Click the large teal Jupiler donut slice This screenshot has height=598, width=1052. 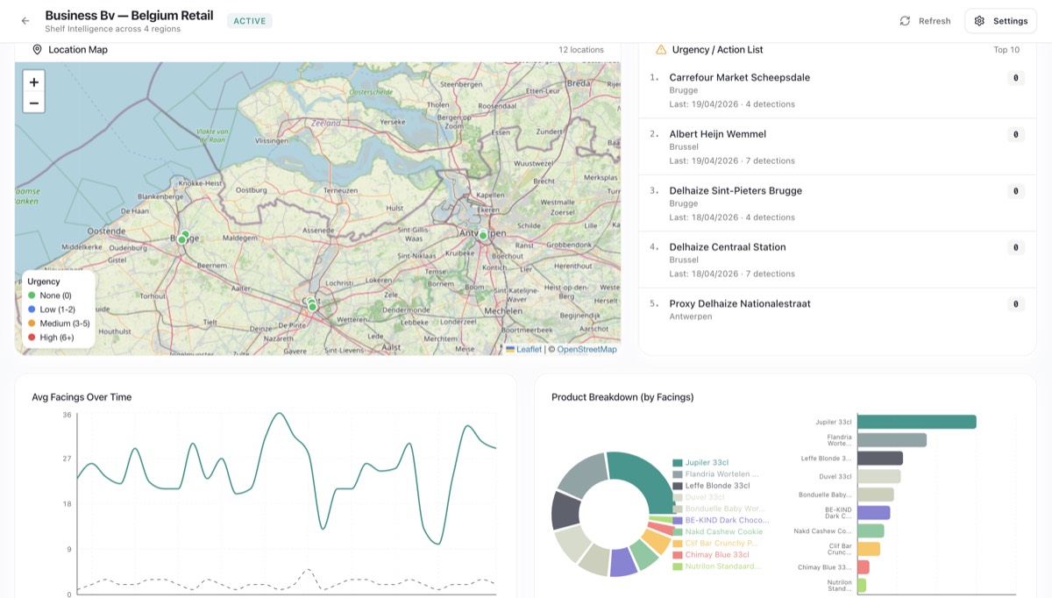click(x=644, y=481)
